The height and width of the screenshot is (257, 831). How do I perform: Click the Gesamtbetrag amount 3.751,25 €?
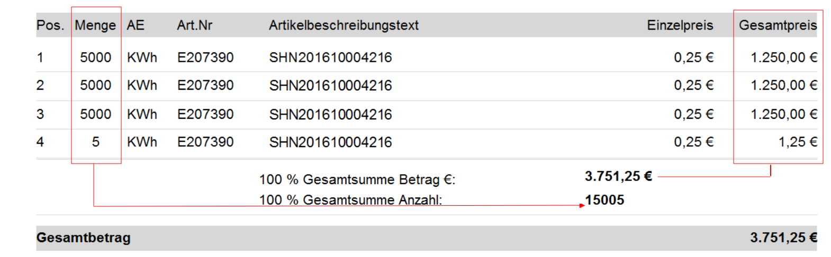point(783,237)
